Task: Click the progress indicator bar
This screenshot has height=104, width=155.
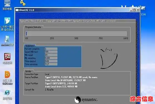Action: [x=76, y=34]
